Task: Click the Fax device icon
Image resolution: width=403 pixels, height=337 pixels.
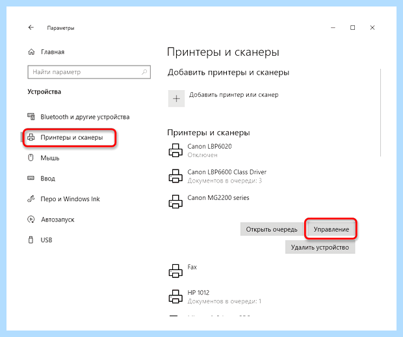Action: pyautogui.click(x=175, y=271)
